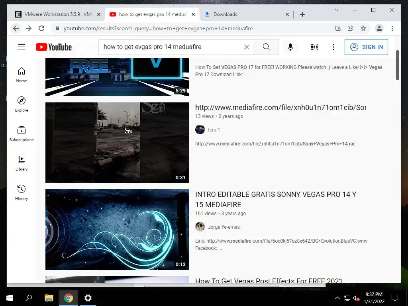Click the install app icon in address bar
The width and height of the screenshot is (408, 306).
pos(338,28)
